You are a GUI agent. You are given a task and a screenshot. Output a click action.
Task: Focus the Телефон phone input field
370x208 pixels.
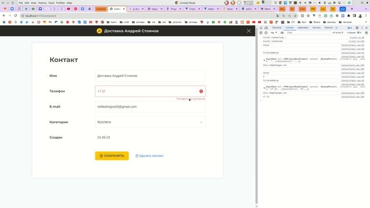pyautogui.click(x=150, y=91)
